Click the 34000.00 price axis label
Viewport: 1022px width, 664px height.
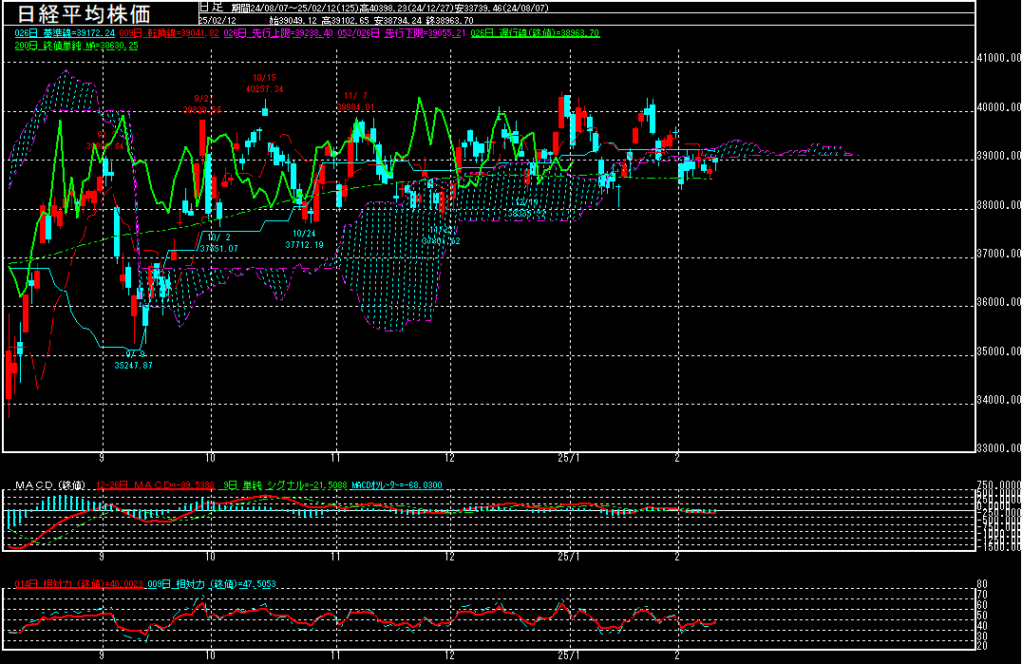[x=999, y=399]
